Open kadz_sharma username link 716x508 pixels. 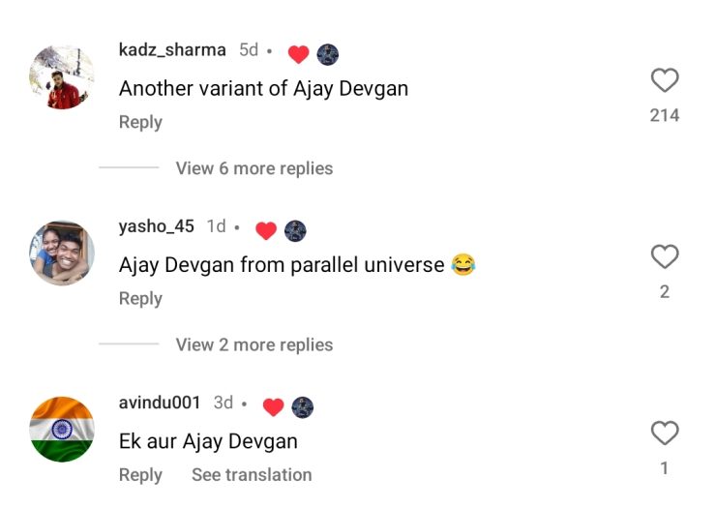[x=172, y=49]
